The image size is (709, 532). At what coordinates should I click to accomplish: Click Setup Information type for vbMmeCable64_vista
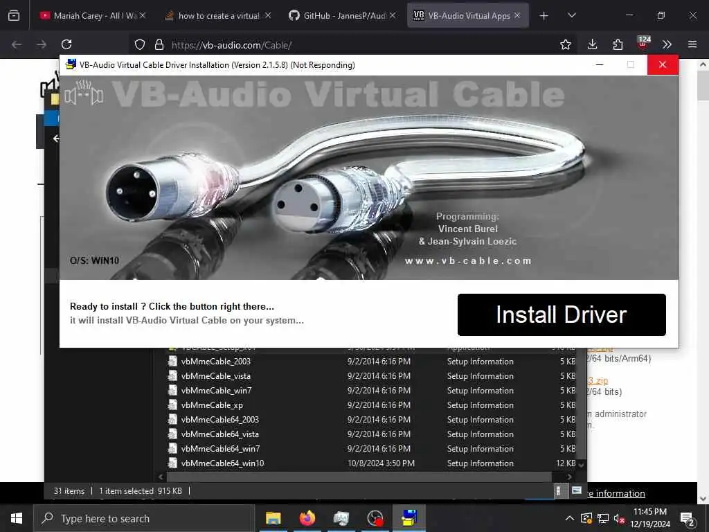[x=481, y=434]
